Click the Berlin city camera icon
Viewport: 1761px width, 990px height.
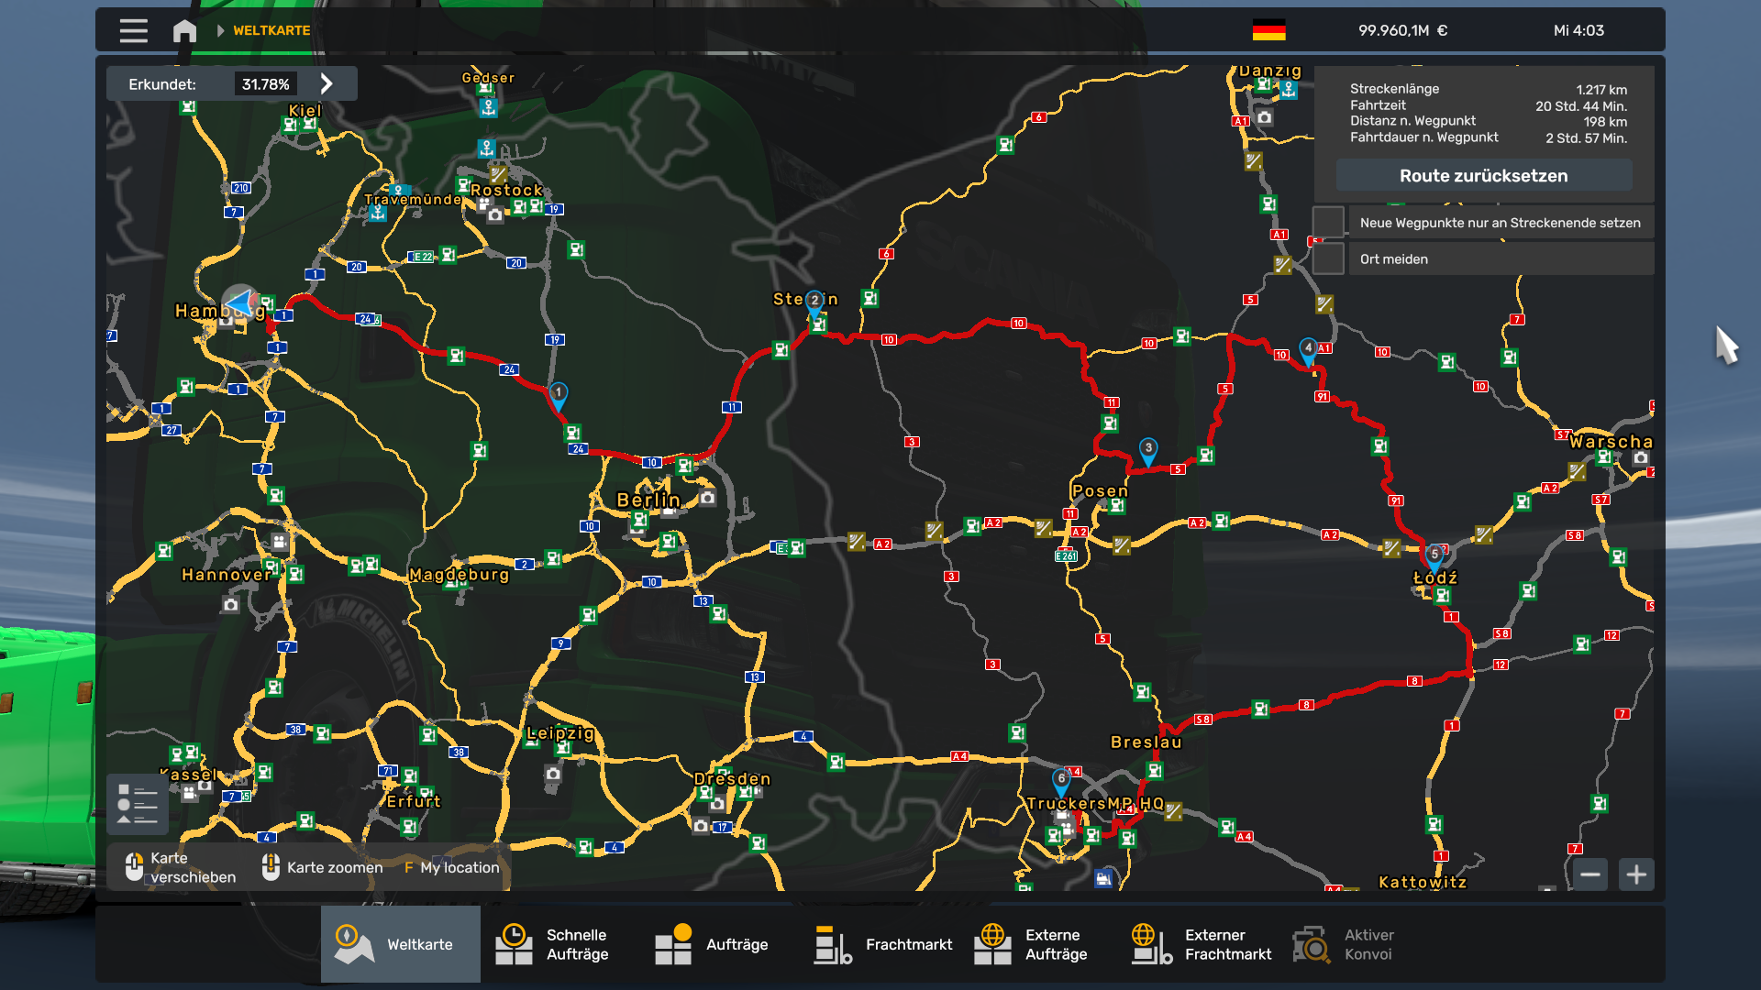point(707,498)
